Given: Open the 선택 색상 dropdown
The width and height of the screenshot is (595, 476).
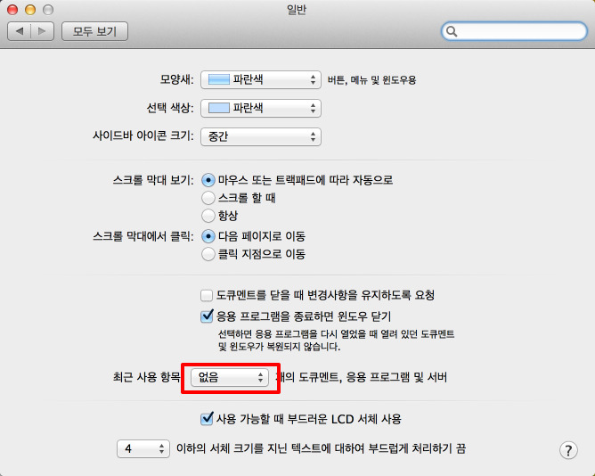Looking at the screenshot, I should 261,108.
